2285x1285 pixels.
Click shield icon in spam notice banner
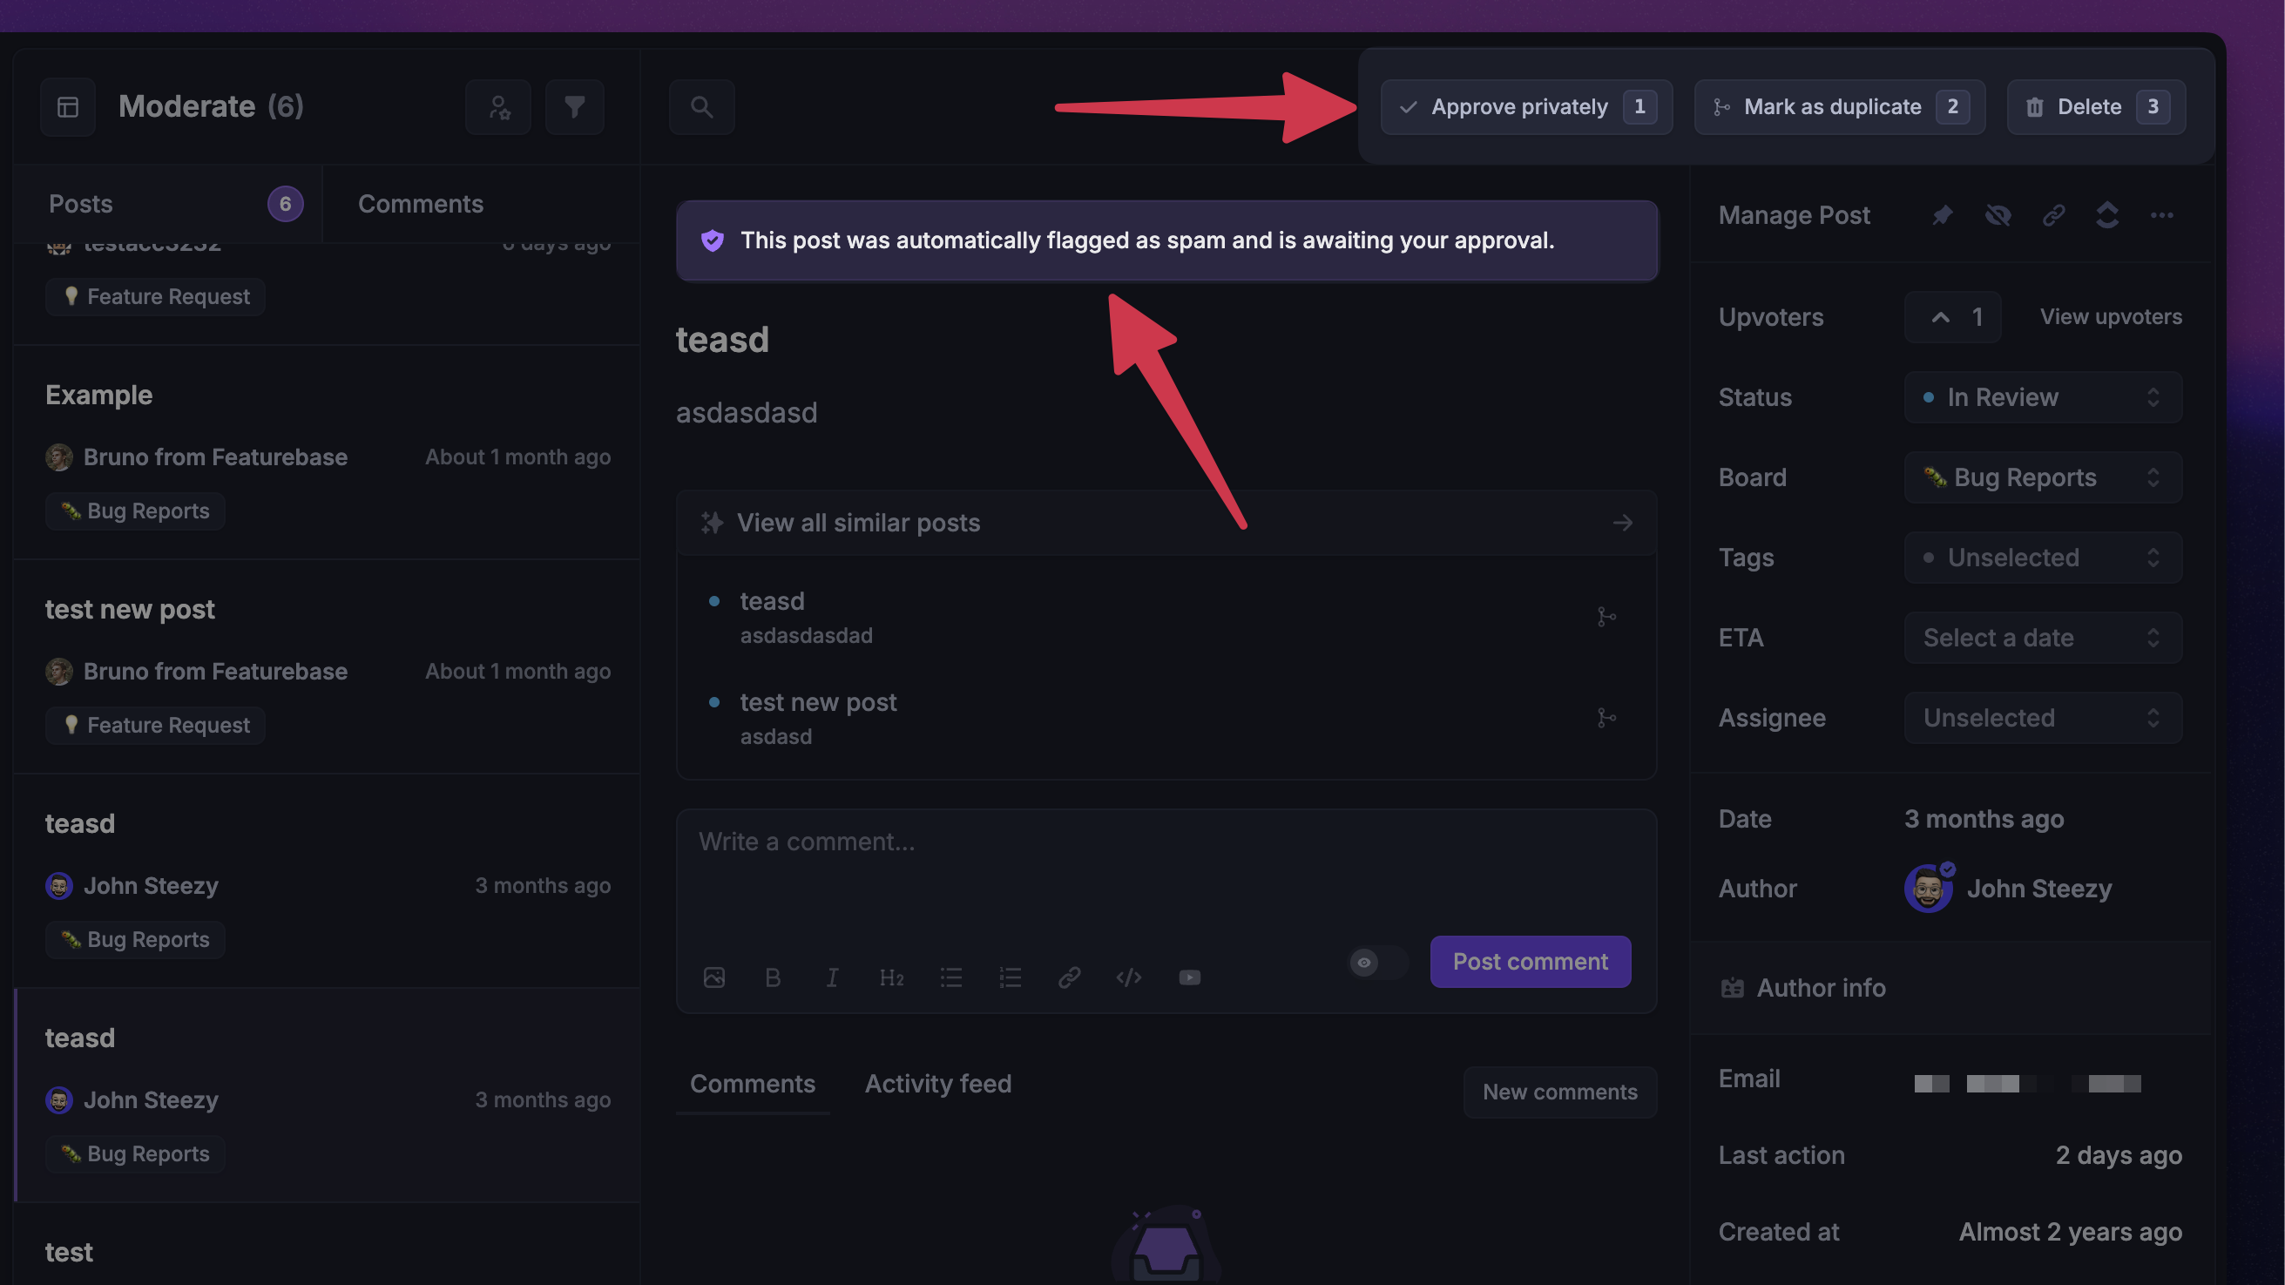(713, 240)
